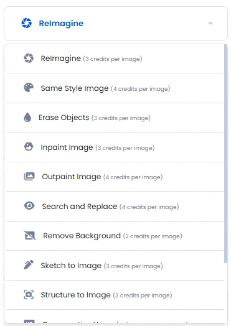The image size is (231, 326).
Task: Choose Inpaint Image option
Action: tap(116, 147)
